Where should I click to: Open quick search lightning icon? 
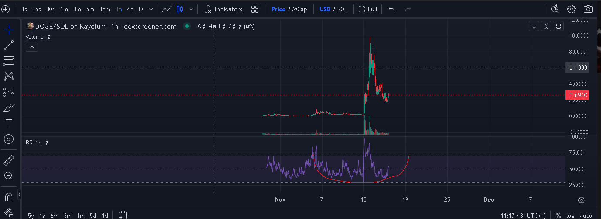click(x=555, y=9)
